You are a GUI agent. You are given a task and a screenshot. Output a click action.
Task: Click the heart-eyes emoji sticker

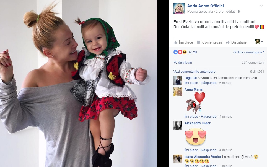(196, 136)
